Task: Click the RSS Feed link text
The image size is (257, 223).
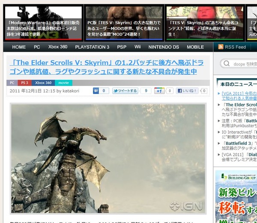Action: coord(235,47)
